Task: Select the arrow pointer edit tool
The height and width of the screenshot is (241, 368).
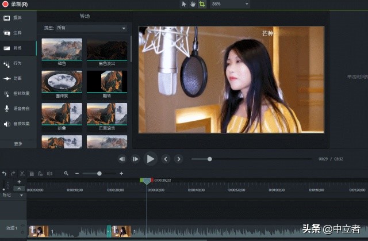Action: coord(184,4)
